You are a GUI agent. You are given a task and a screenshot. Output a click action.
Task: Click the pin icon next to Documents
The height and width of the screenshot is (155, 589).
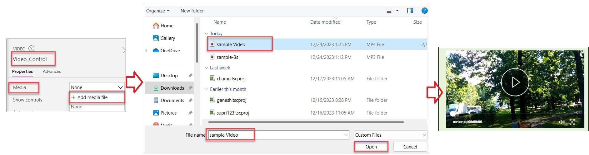tap(190, 100)
